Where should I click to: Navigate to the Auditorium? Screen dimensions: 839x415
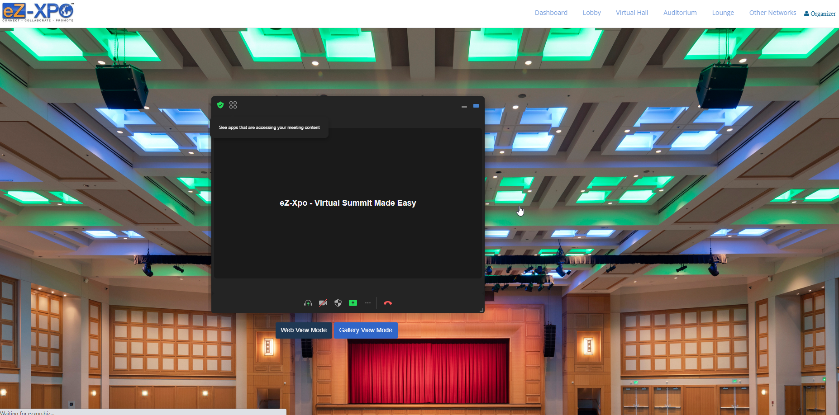tap(680, 13)
